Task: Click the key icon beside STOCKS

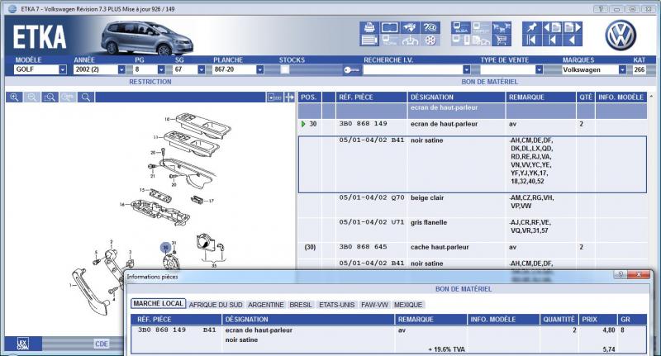Action: [x=351, y=70]
